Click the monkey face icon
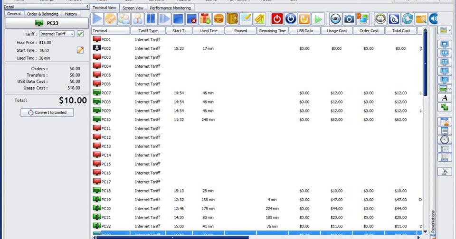The width and height of the screenshot is (456, 239). [x=380, y=19]
